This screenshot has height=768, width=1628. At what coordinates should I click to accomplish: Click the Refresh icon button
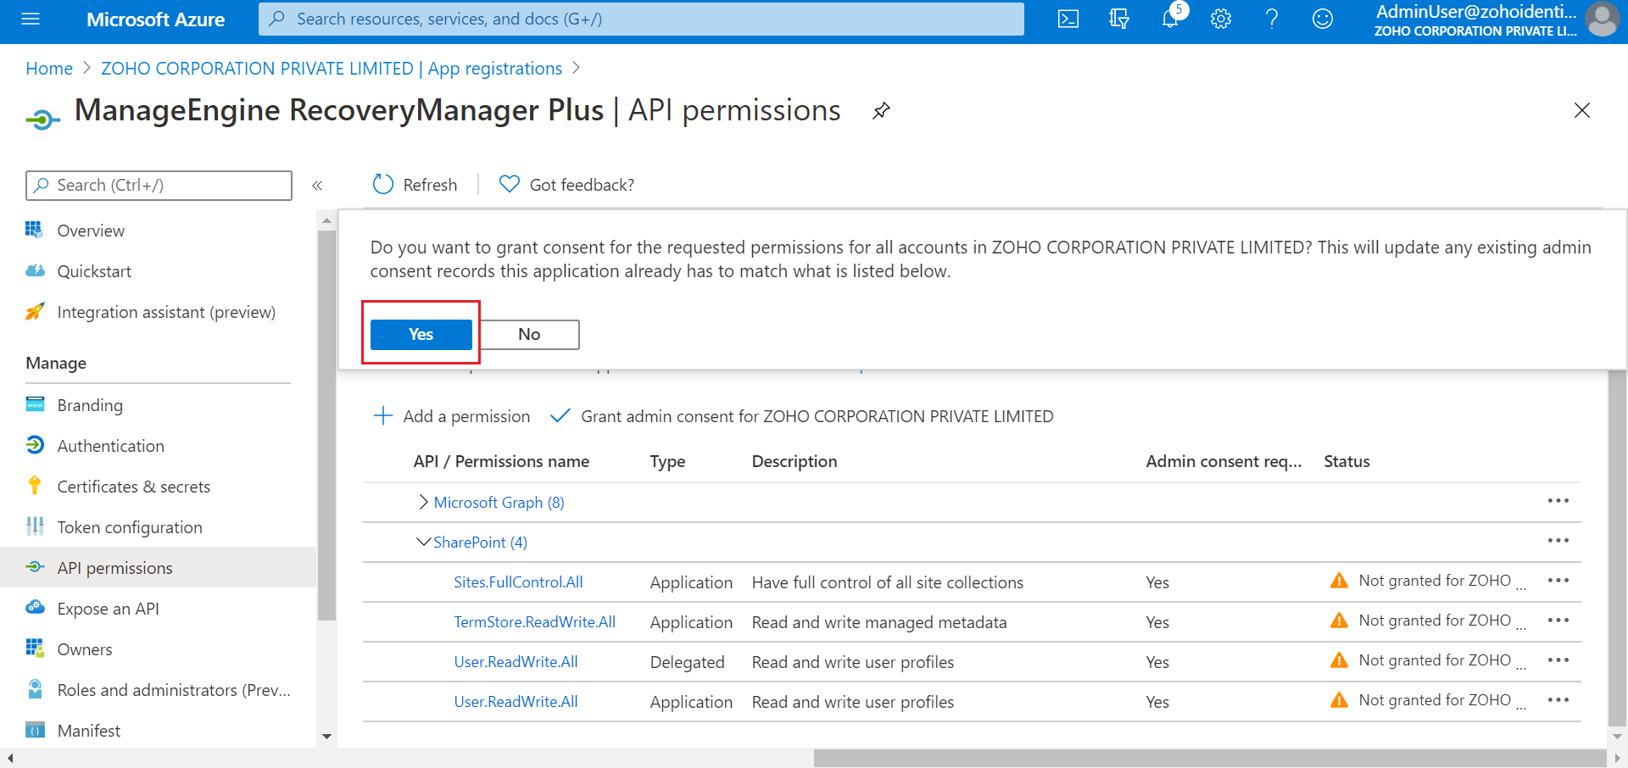383,185
